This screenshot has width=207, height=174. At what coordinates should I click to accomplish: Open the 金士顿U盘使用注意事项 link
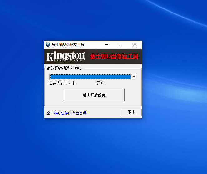pyautogui.click(x=67, y=113)
